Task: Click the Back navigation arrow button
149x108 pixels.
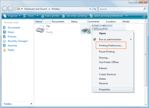Action: point(5,9)
